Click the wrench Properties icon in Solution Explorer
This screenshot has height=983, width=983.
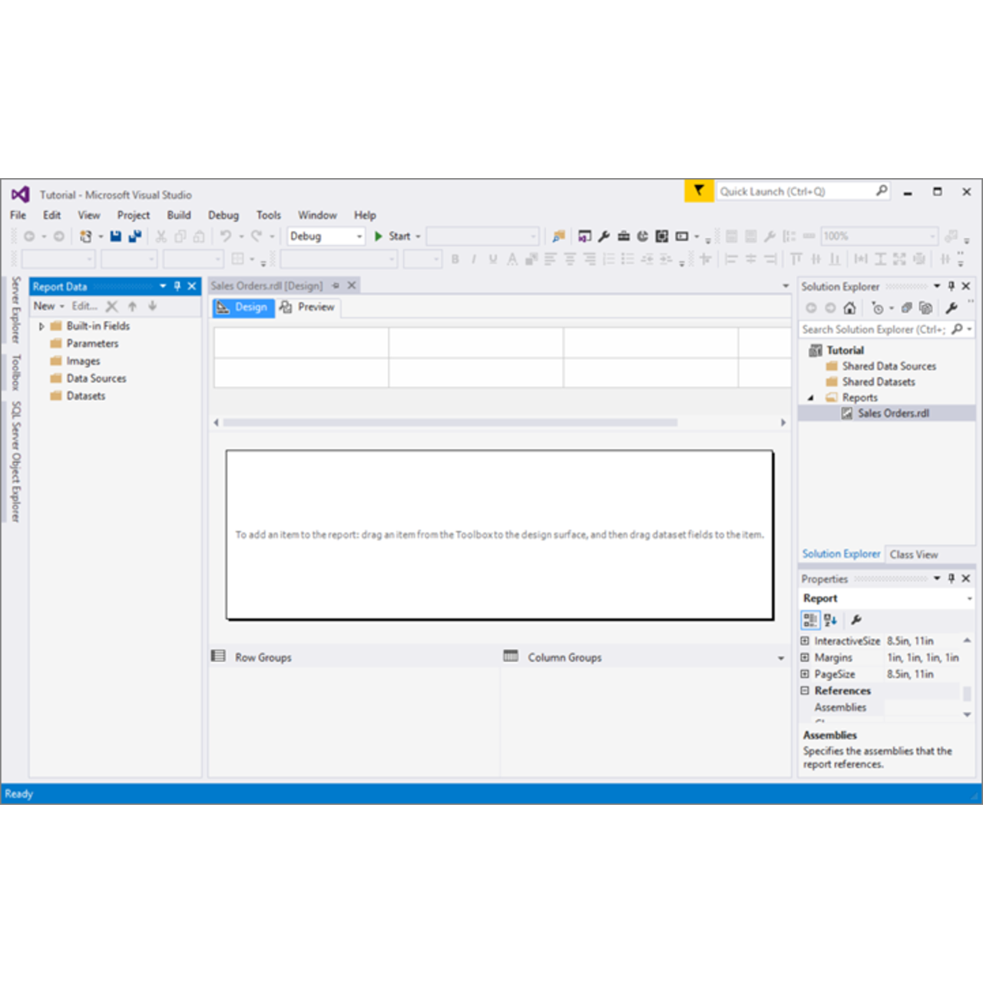coord(952,308)
